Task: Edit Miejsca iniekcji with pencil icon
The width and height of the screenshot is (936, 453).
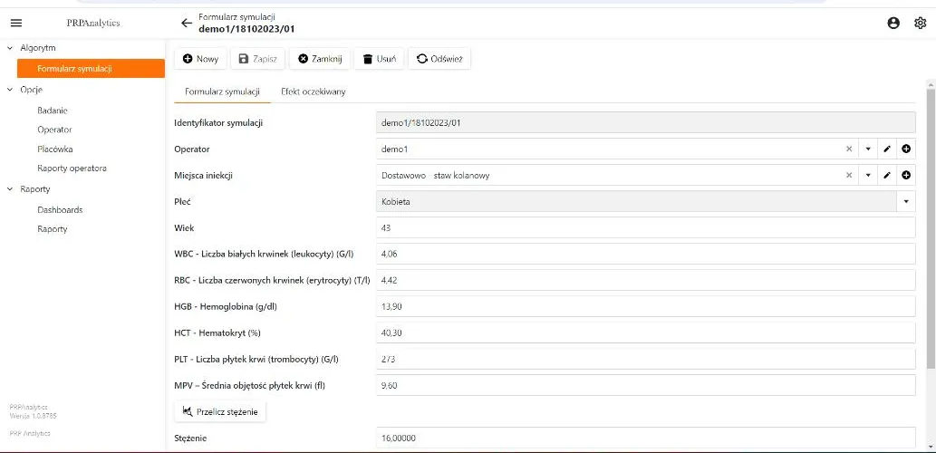Action: pos(887,175)
